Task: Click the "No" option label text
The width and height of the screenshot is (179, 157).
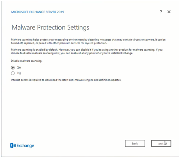Action: (19, 73)
